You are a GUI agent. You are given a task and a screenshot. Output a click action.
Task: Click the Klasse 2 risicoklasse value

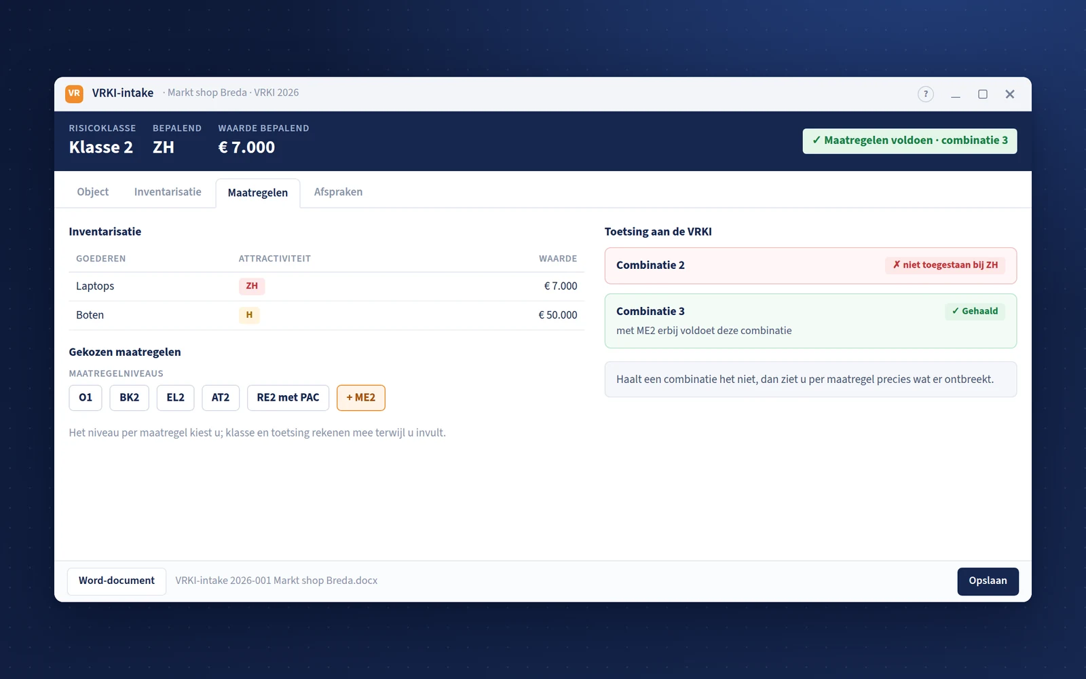tap(101, 147)
